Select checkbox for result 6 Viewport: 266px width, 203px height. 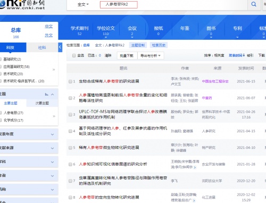coord(70,164)
